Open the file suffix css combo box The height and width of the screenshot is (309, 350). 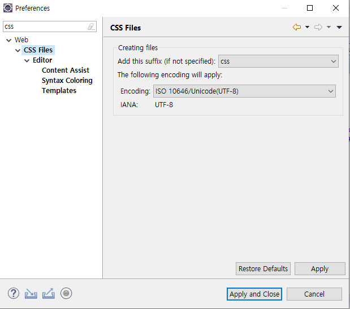coord(278,61)
